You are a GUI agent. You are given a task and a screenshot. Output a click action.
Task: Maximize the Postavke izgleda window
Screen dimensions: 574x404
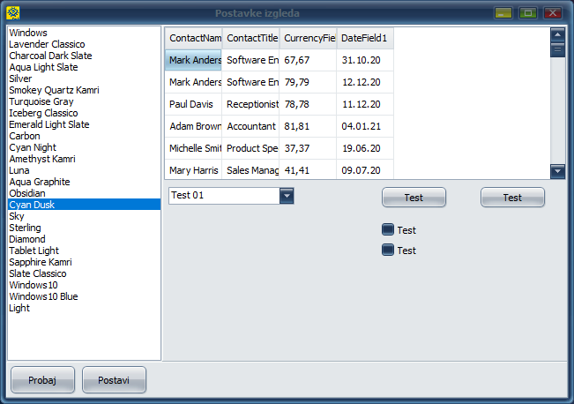pyautogui.click(x=528, y=13)
